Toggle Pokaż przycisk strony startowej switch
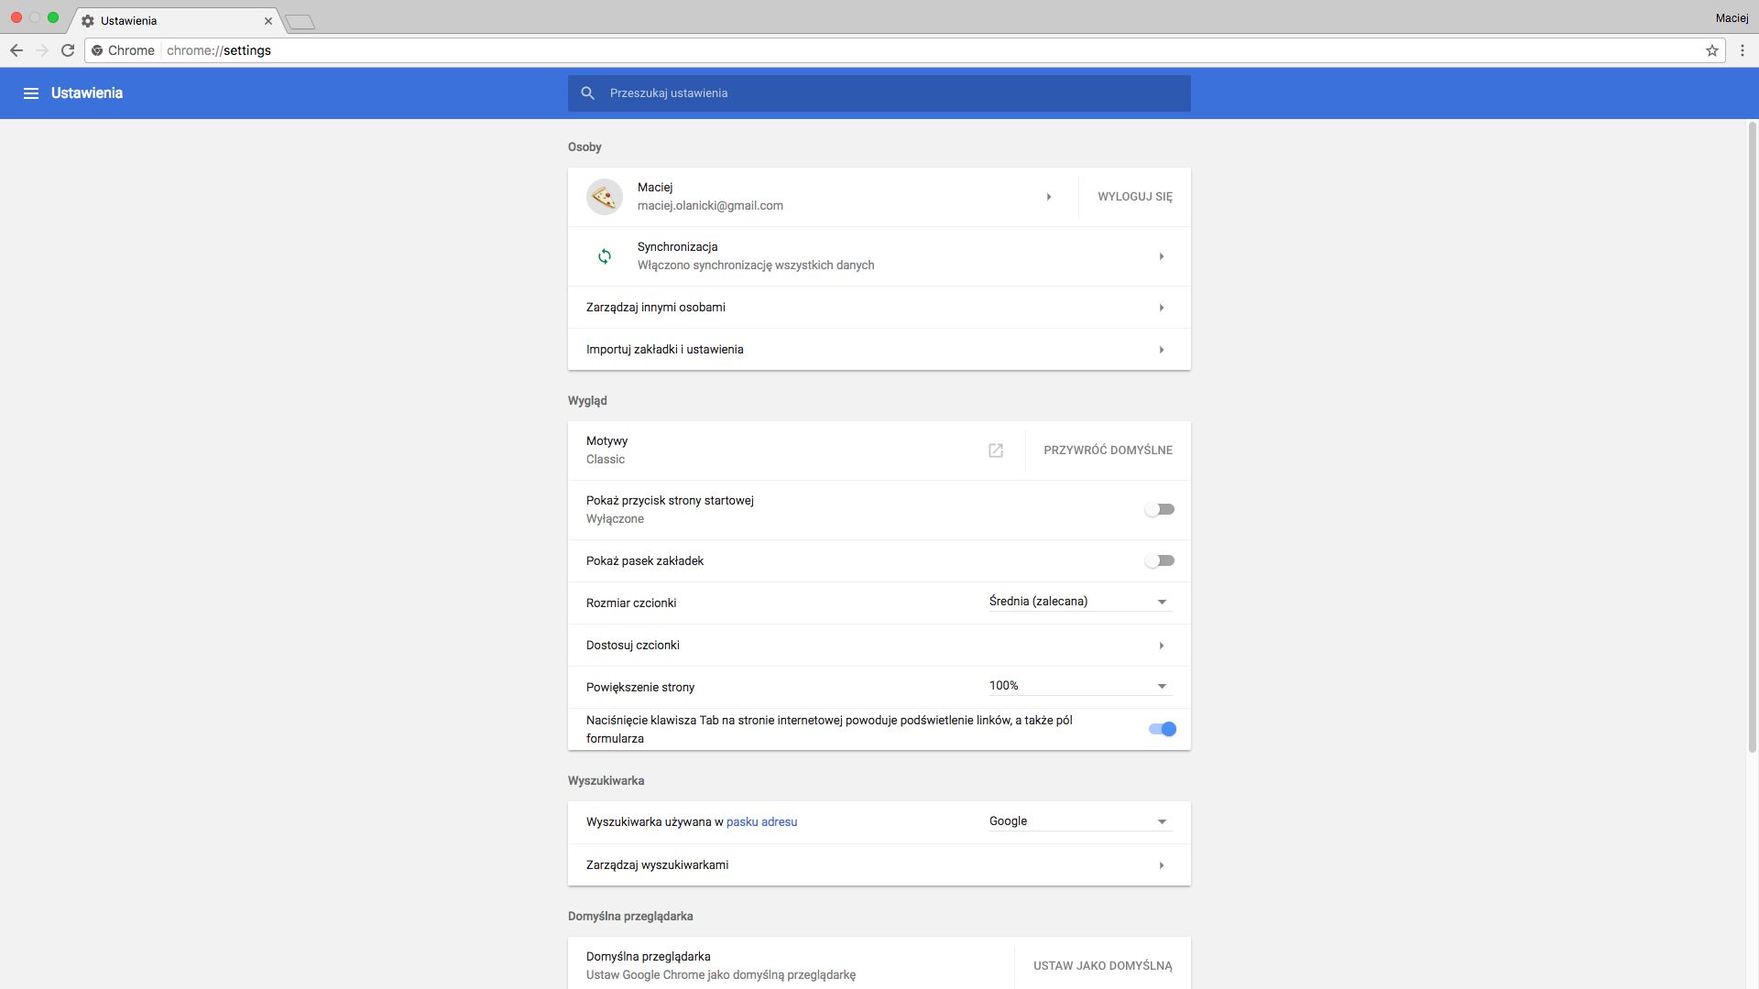The height and width of the screenshot is (989, 1759). pyautogui.click(x=1160, y=509)
